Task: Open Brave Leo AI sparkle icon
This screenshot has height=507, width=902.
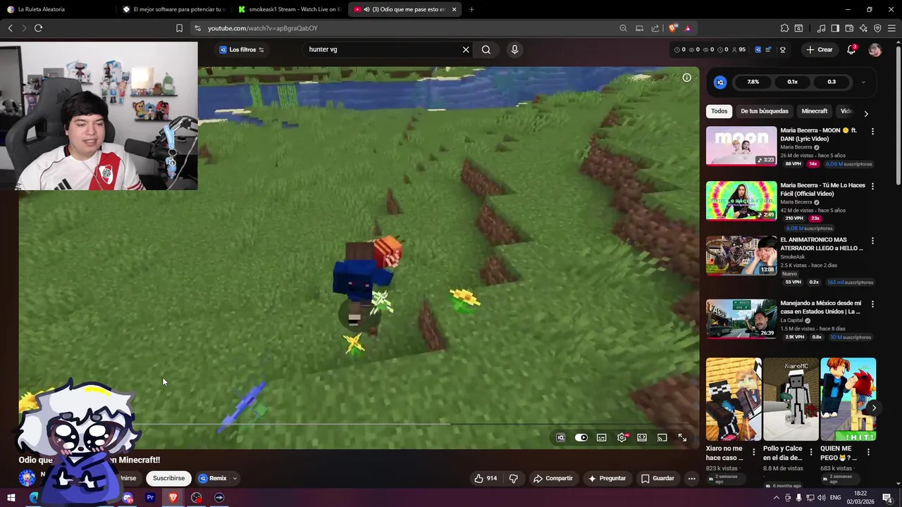Action: click(863, 28)
